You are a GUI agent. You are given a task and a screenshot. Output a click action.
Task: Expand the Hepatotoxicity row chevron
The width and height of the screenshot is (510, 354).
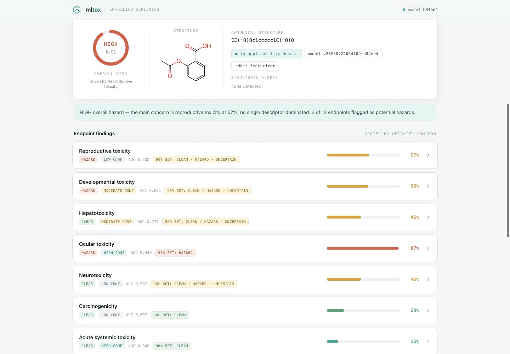[x=428, y=217]
